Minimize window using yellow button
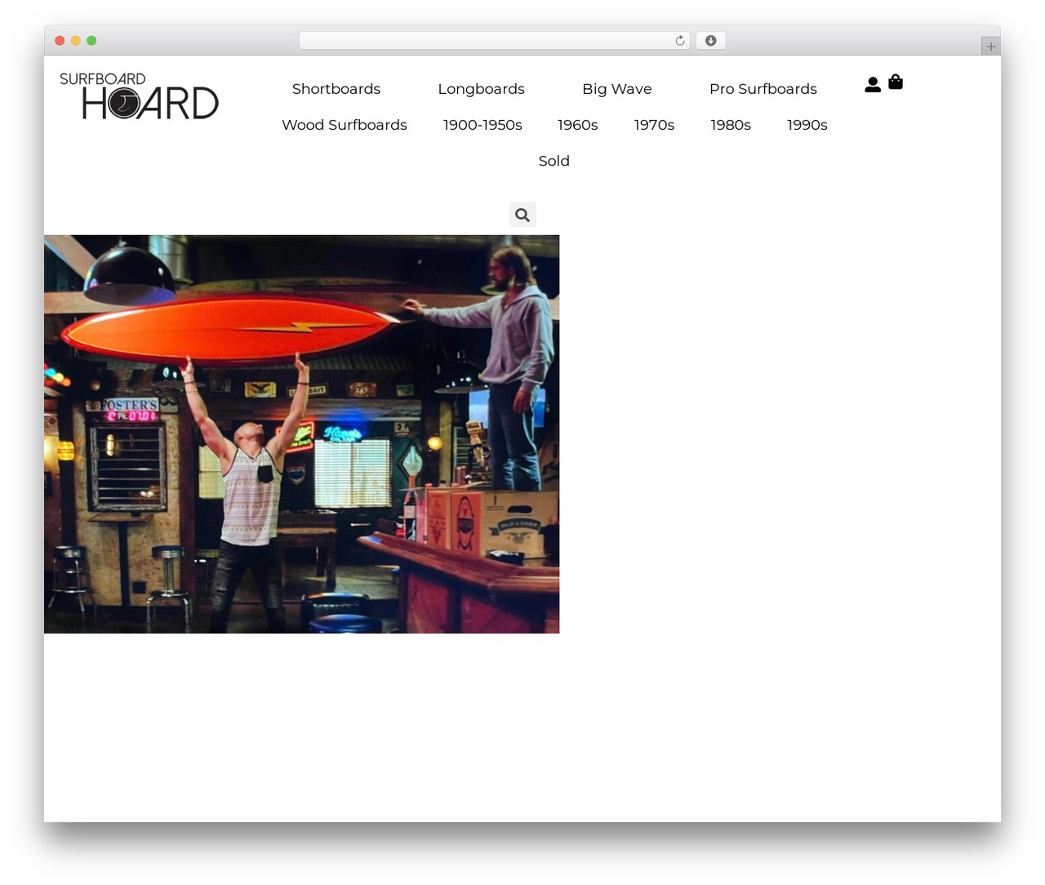The width and height of the screenshot is (1045, 885). click(x=76, y=41)
